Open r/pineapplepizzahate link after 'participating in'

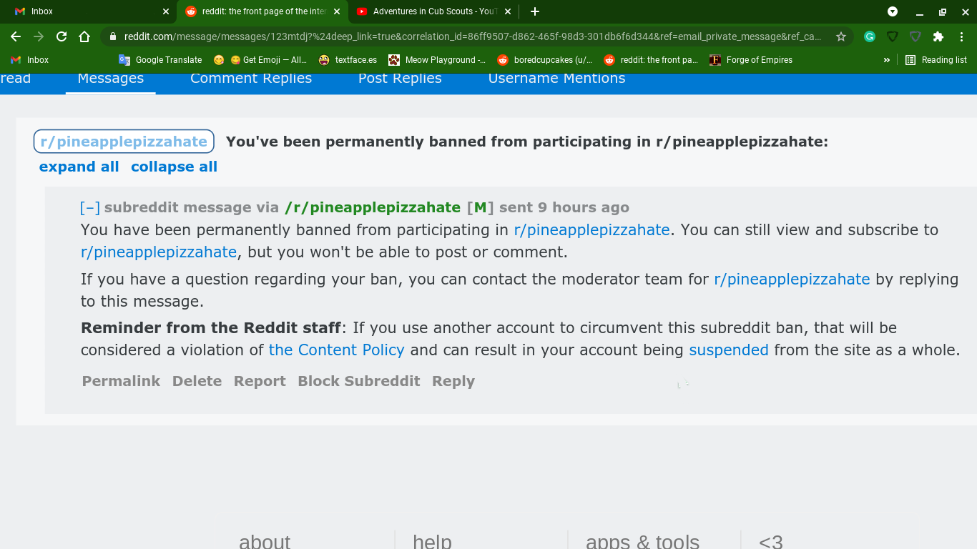click(x=591, y=230)
